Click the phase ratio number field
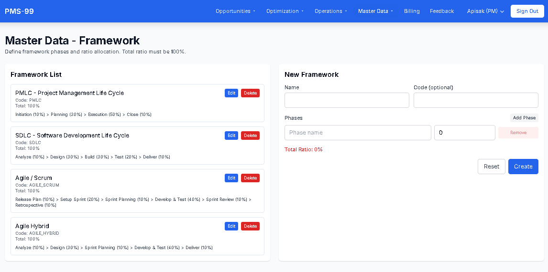Viewport: 548px width, 272px height. 464,133
